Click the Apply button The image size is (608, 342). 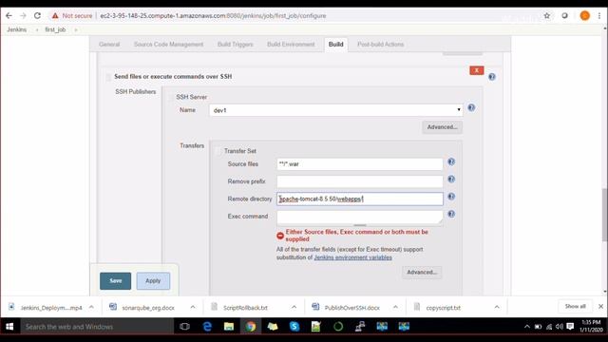pos(153,281)
